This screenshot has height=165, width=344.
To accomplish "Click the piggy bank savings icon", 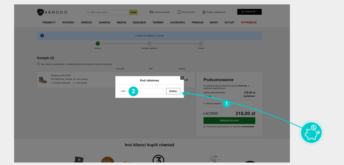I will pos(311,133).
